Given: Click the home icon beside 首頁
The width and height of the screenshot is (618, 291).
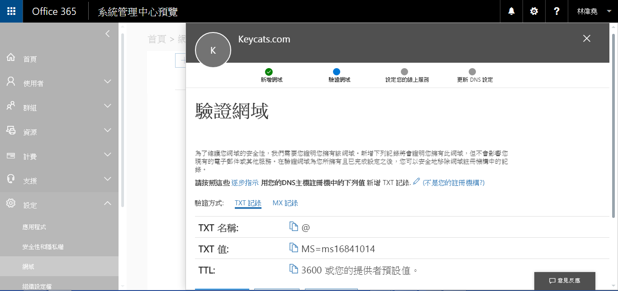Looking at the screenshot, I should (x=11, y=58).
